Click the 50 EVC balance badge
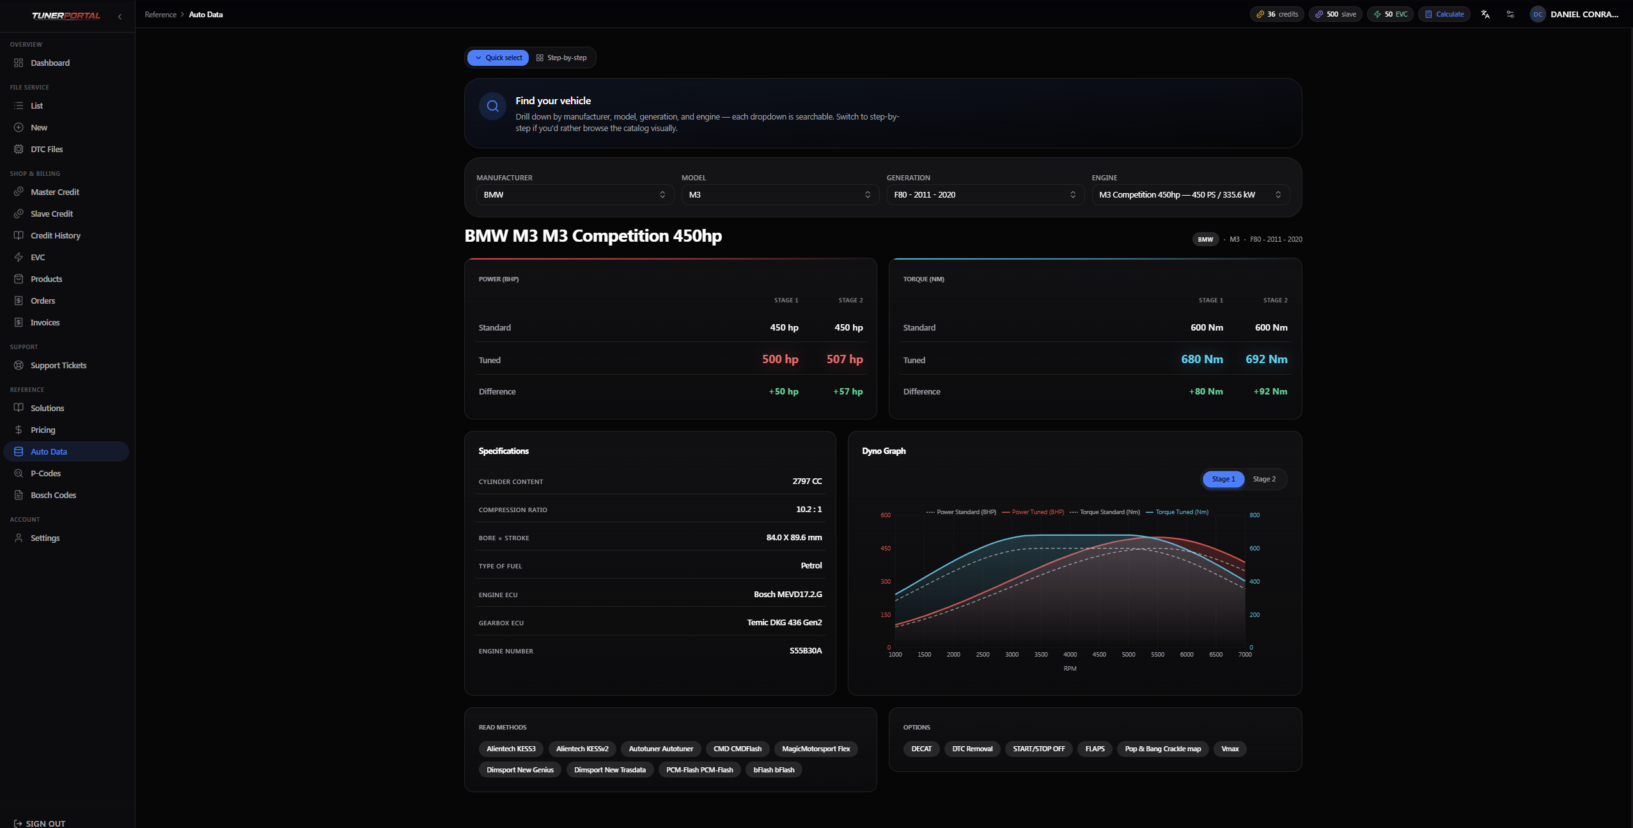Screen dimensions: 1633x828 (x=1390, y=14)
